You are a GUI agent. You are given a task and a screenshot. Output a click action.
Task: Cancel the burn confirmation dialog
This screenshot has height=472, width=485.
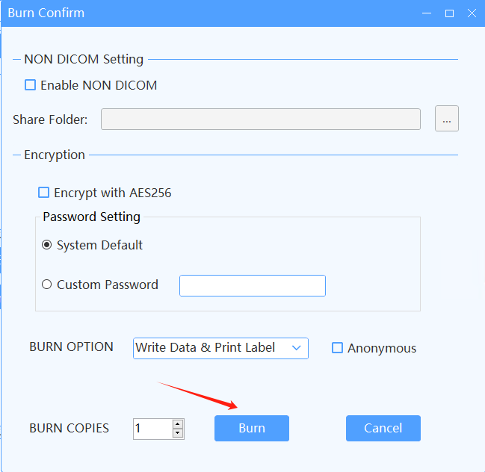click(383, 428)
